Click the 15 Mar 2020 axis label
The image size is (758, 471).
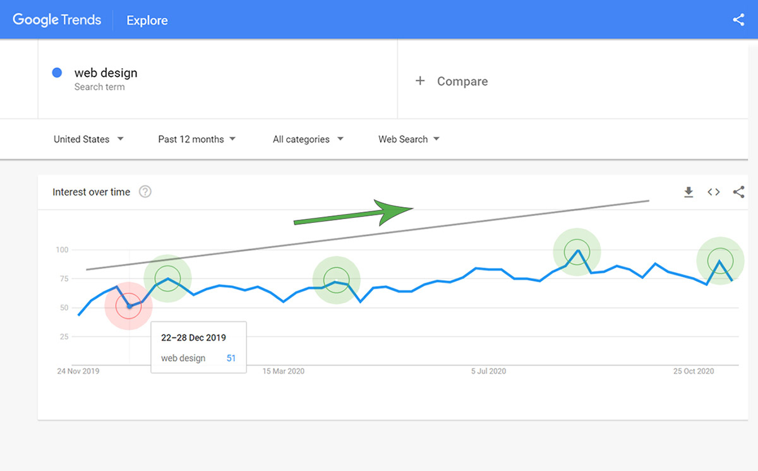coord(283,371)
